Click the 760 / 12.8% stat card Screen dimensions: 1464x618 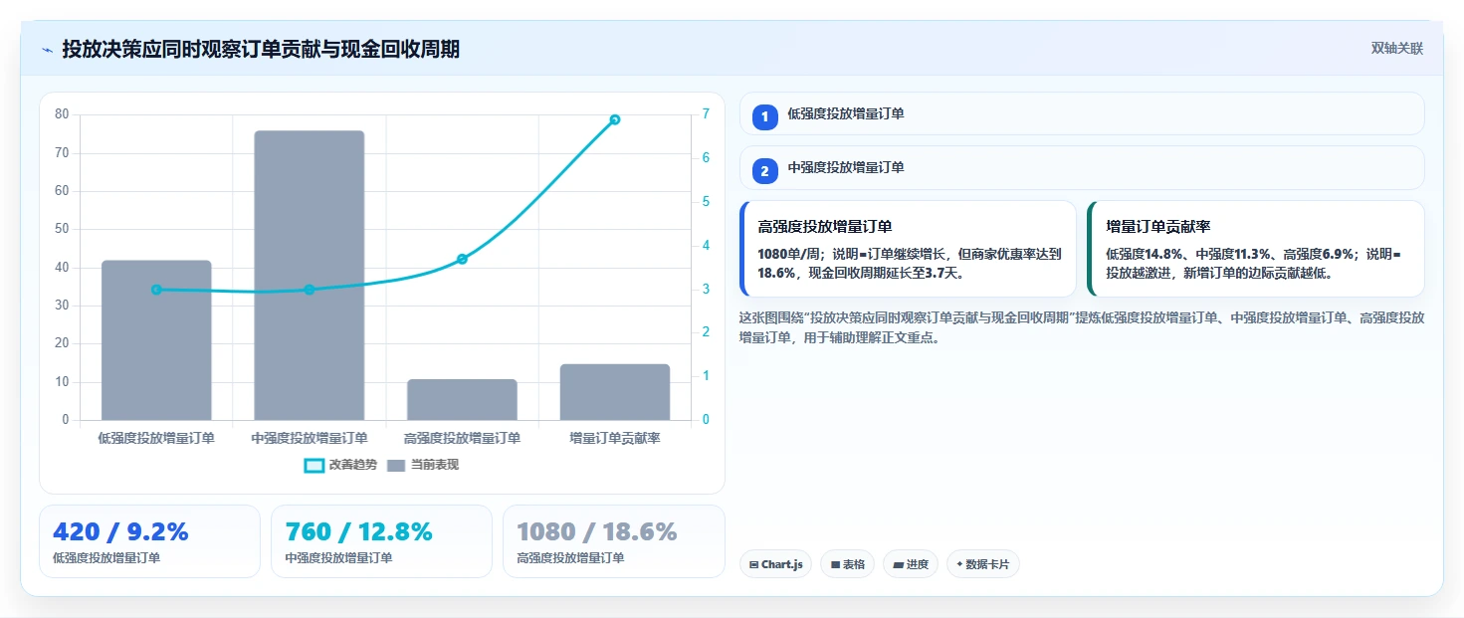tap(381, 541)
